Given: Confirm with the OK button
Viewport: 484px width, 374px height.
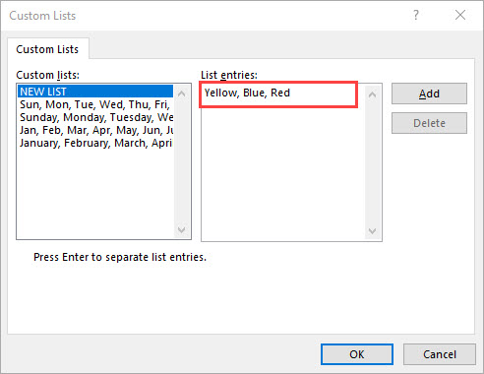Looking at the screenshot, I should click(x=357, y=354).
